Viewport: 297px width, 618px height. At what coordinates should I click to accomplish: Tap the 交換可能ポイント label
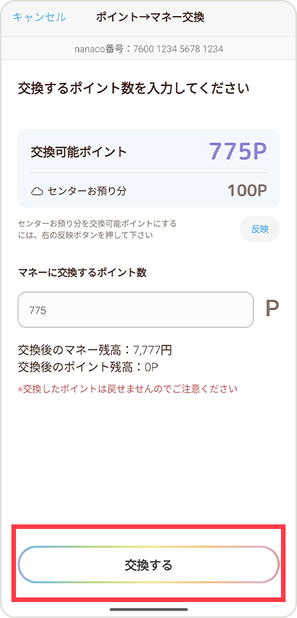point(79,151)
